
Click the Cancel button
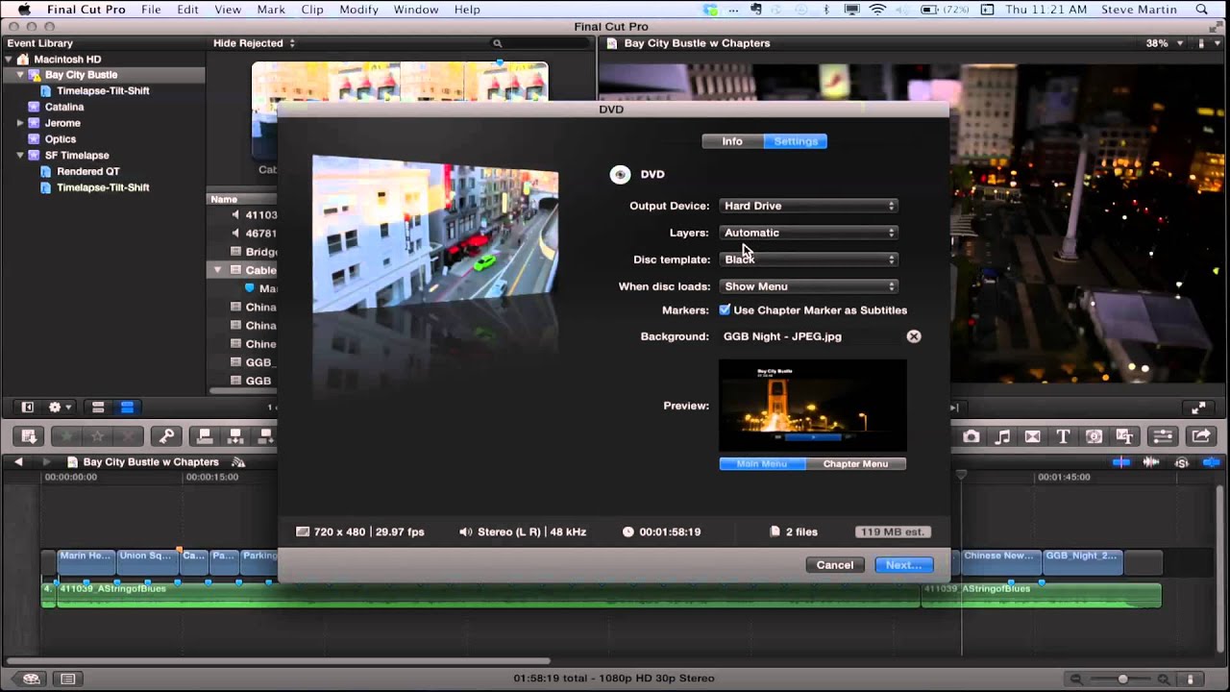[835, 565]
